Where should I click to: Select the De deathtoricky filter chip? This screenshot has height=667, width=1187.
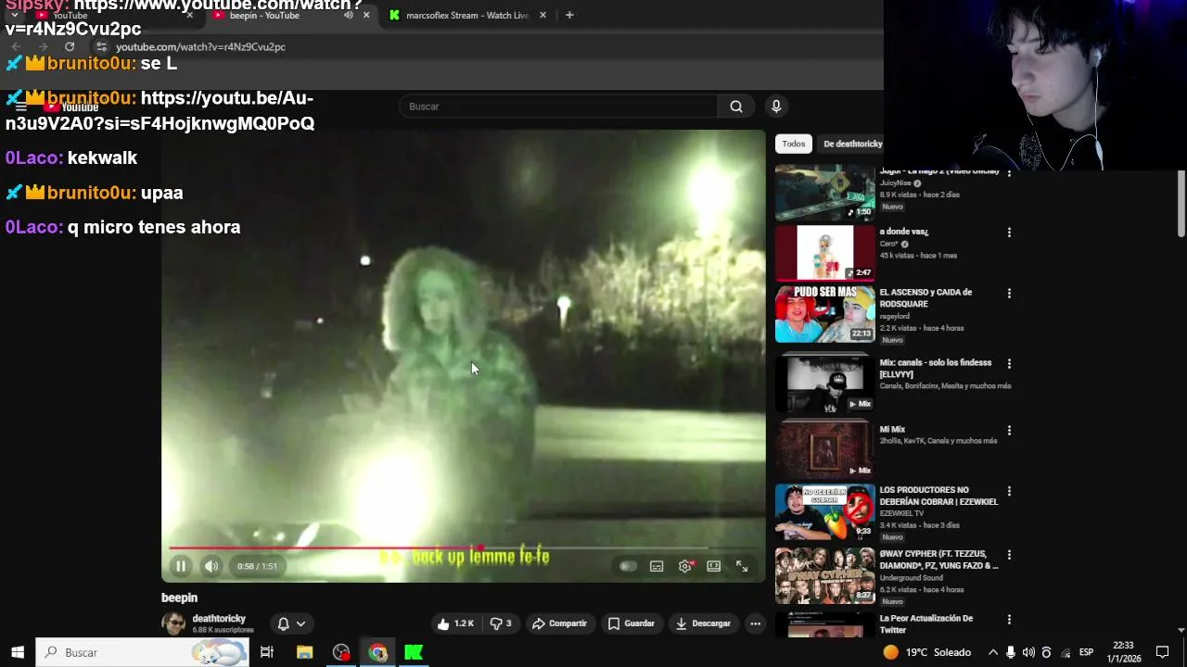coord(852,144)
